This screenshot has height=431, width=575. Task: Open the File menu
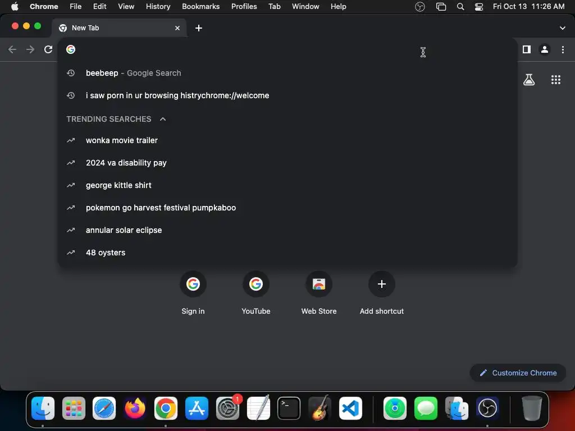pyautogui.click(x=76, y=7)
